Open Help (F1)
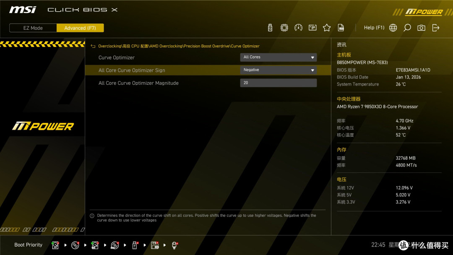 [374, 28]
